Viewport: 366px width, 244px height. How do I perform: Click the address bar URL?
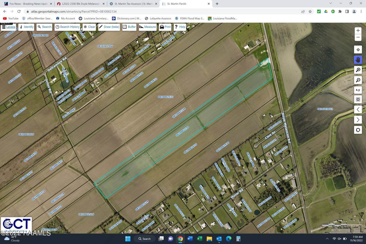point(74,11)
